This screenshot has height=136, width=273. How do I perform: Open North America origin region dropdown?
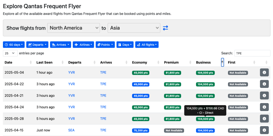coord(74,28)
